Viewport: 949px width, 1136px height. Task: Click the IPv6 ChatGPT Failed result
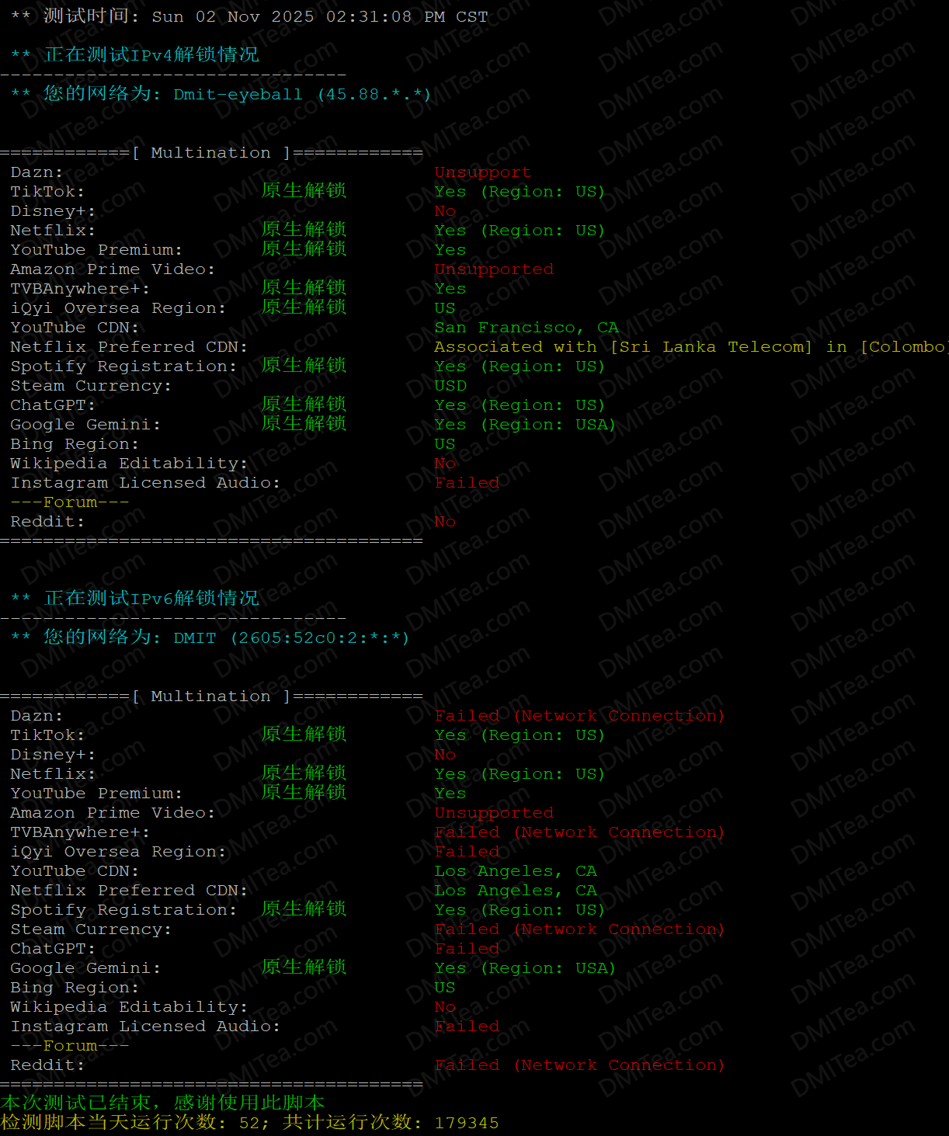click(x=467, y=948)
